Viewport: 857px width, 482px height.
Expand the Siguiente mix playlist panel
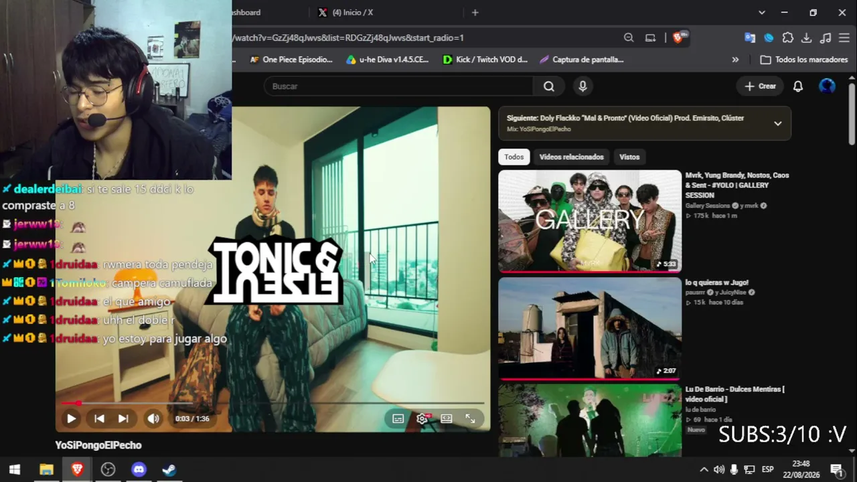coord(777,123)
